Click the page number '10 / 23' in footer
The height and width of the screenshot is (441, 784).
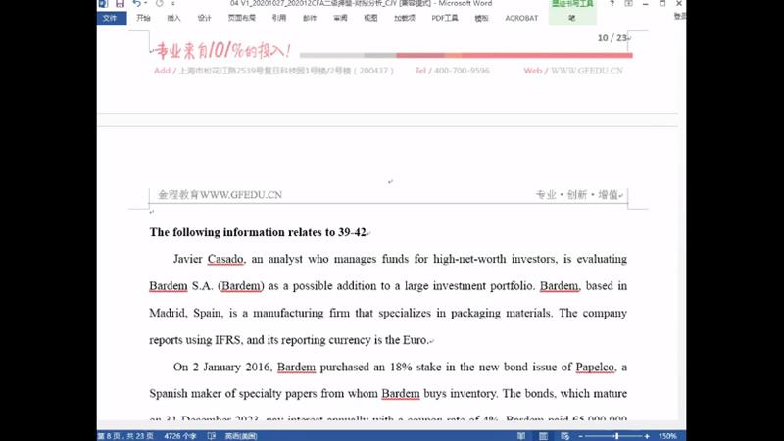click(x=612, y=38)
